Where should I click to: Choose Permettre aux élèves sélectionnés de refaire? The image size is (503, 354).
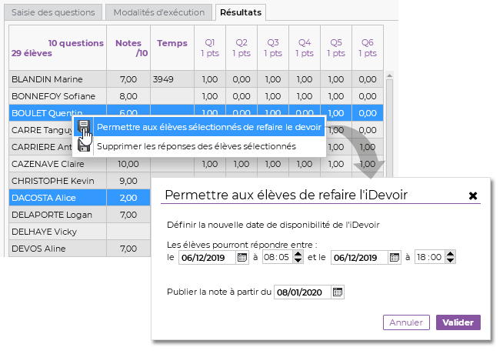[x=209, y=127]
